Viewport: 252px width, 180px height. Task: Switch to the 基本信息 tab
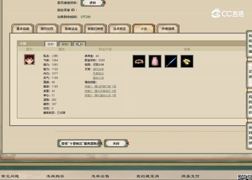pyautogui.click(x=23, y=28)
